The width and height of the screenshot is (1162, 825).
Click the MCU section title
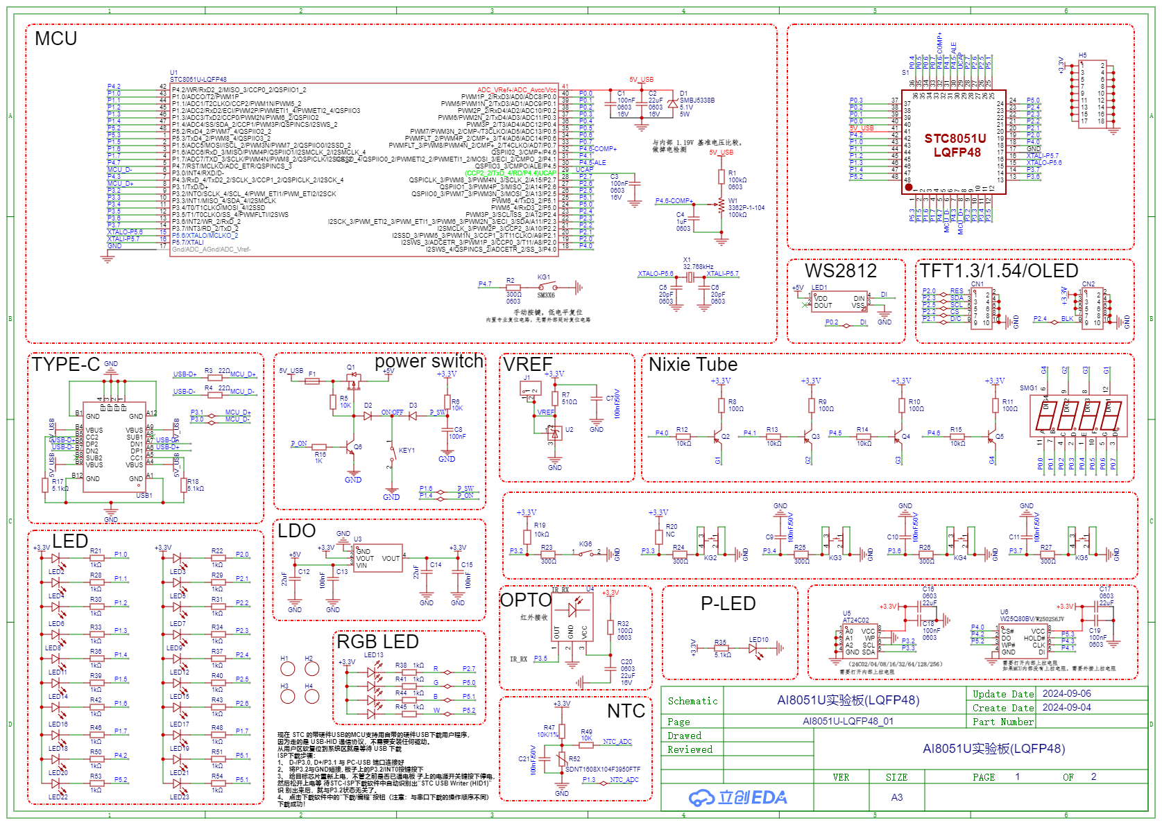pos(55,39)
